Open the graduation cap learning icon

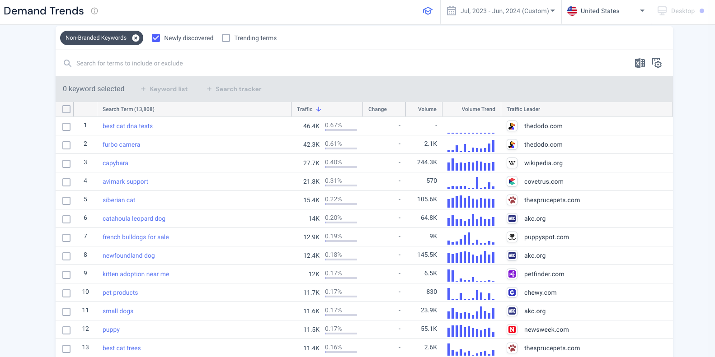coord(428,11)
